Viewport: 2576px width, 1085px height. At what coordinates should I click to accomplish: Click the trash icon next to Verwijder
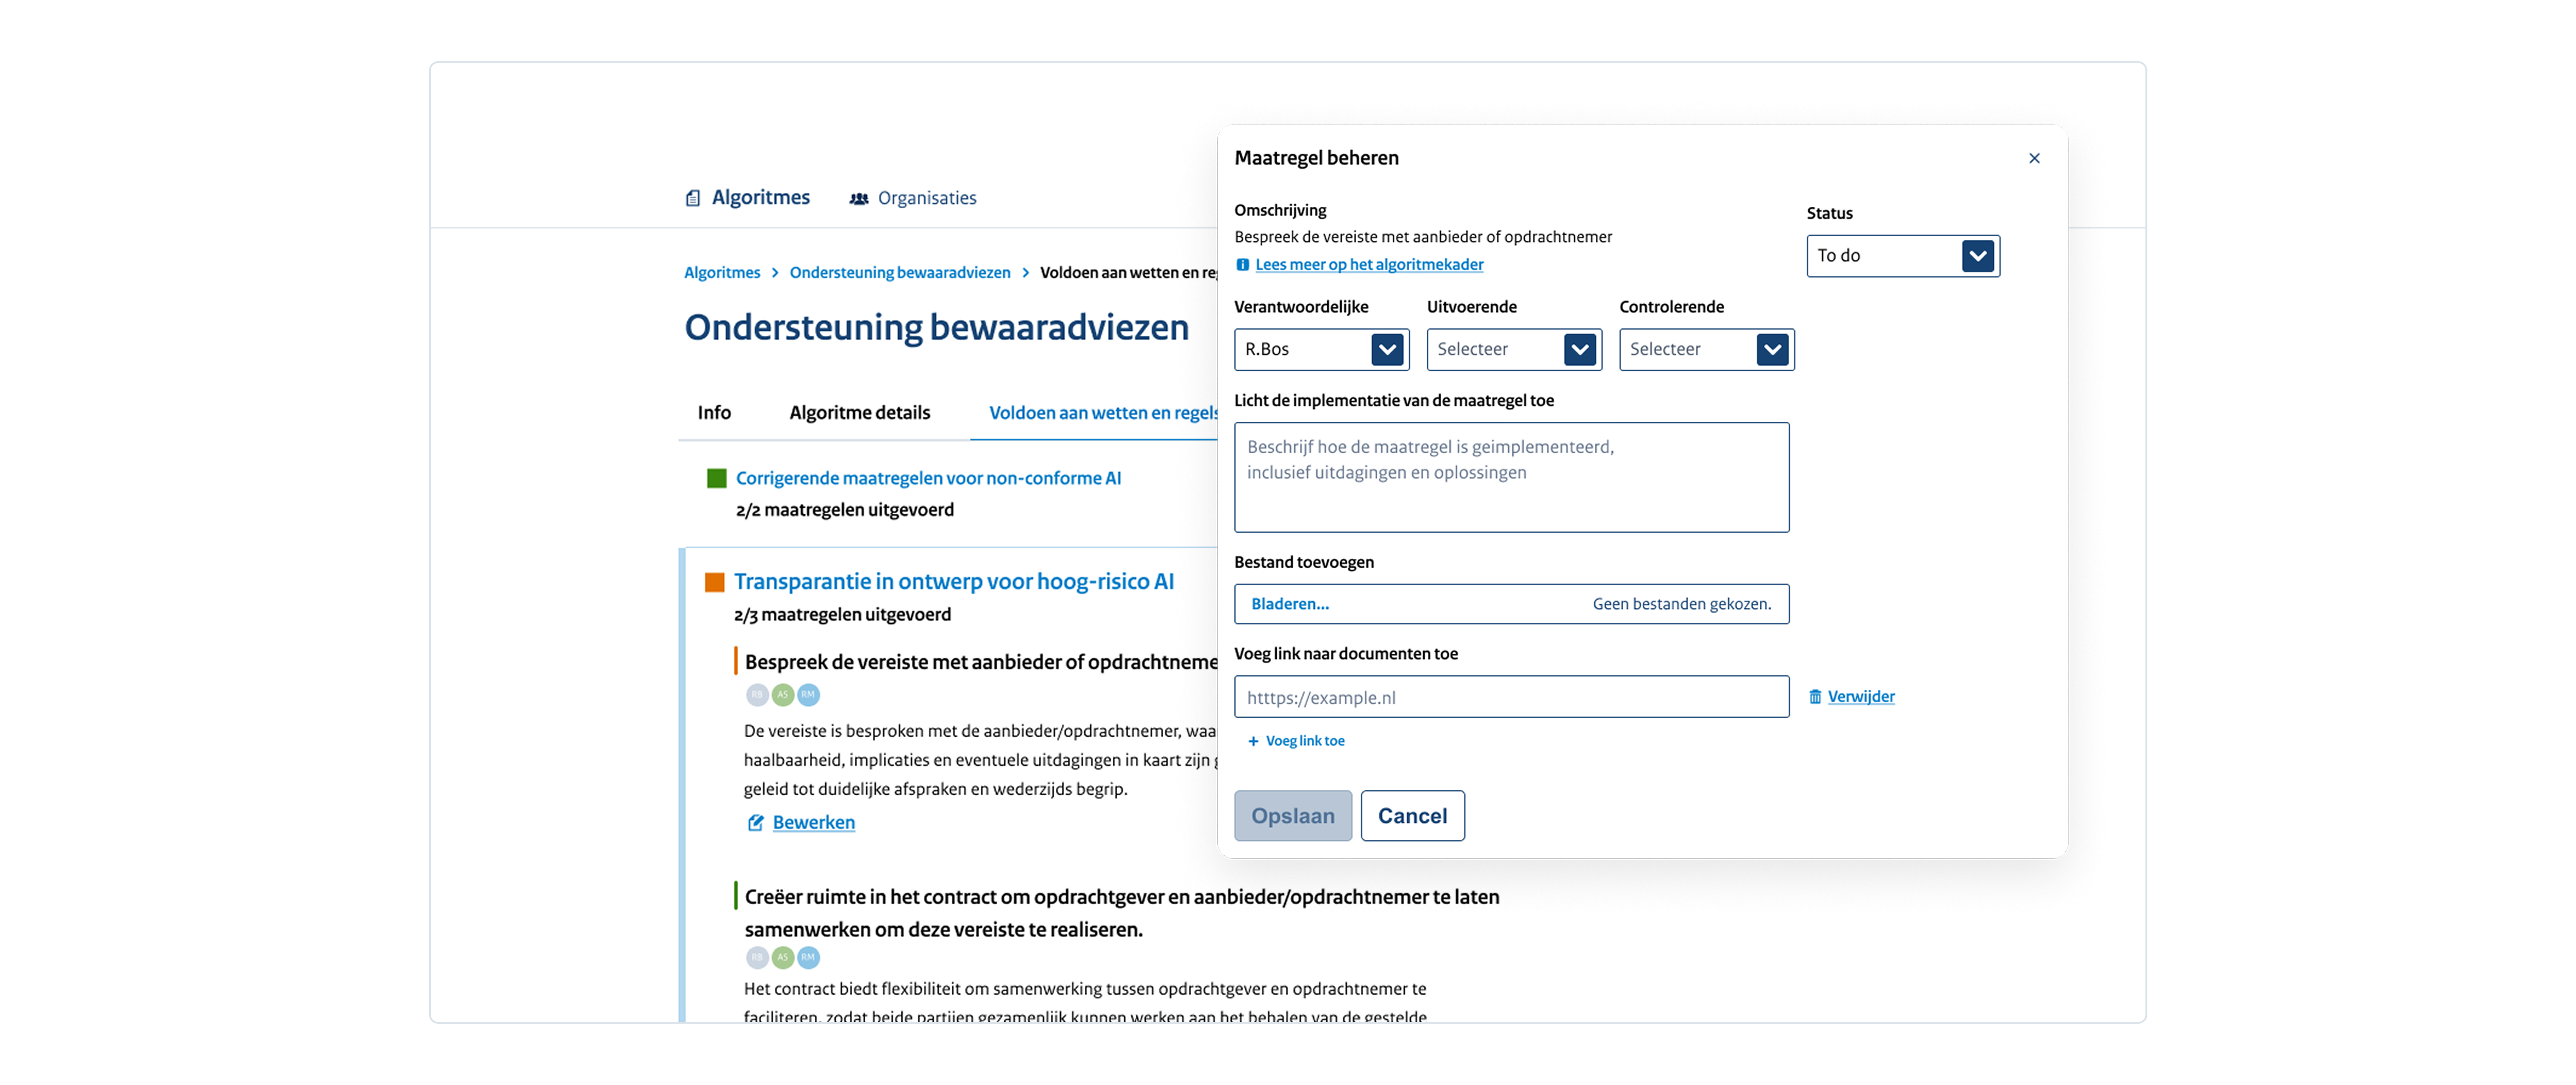(1815, 697)
